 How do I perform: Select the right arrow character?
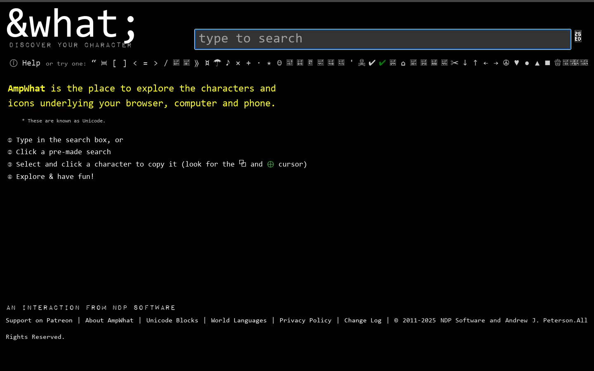(x=496, y=63)
